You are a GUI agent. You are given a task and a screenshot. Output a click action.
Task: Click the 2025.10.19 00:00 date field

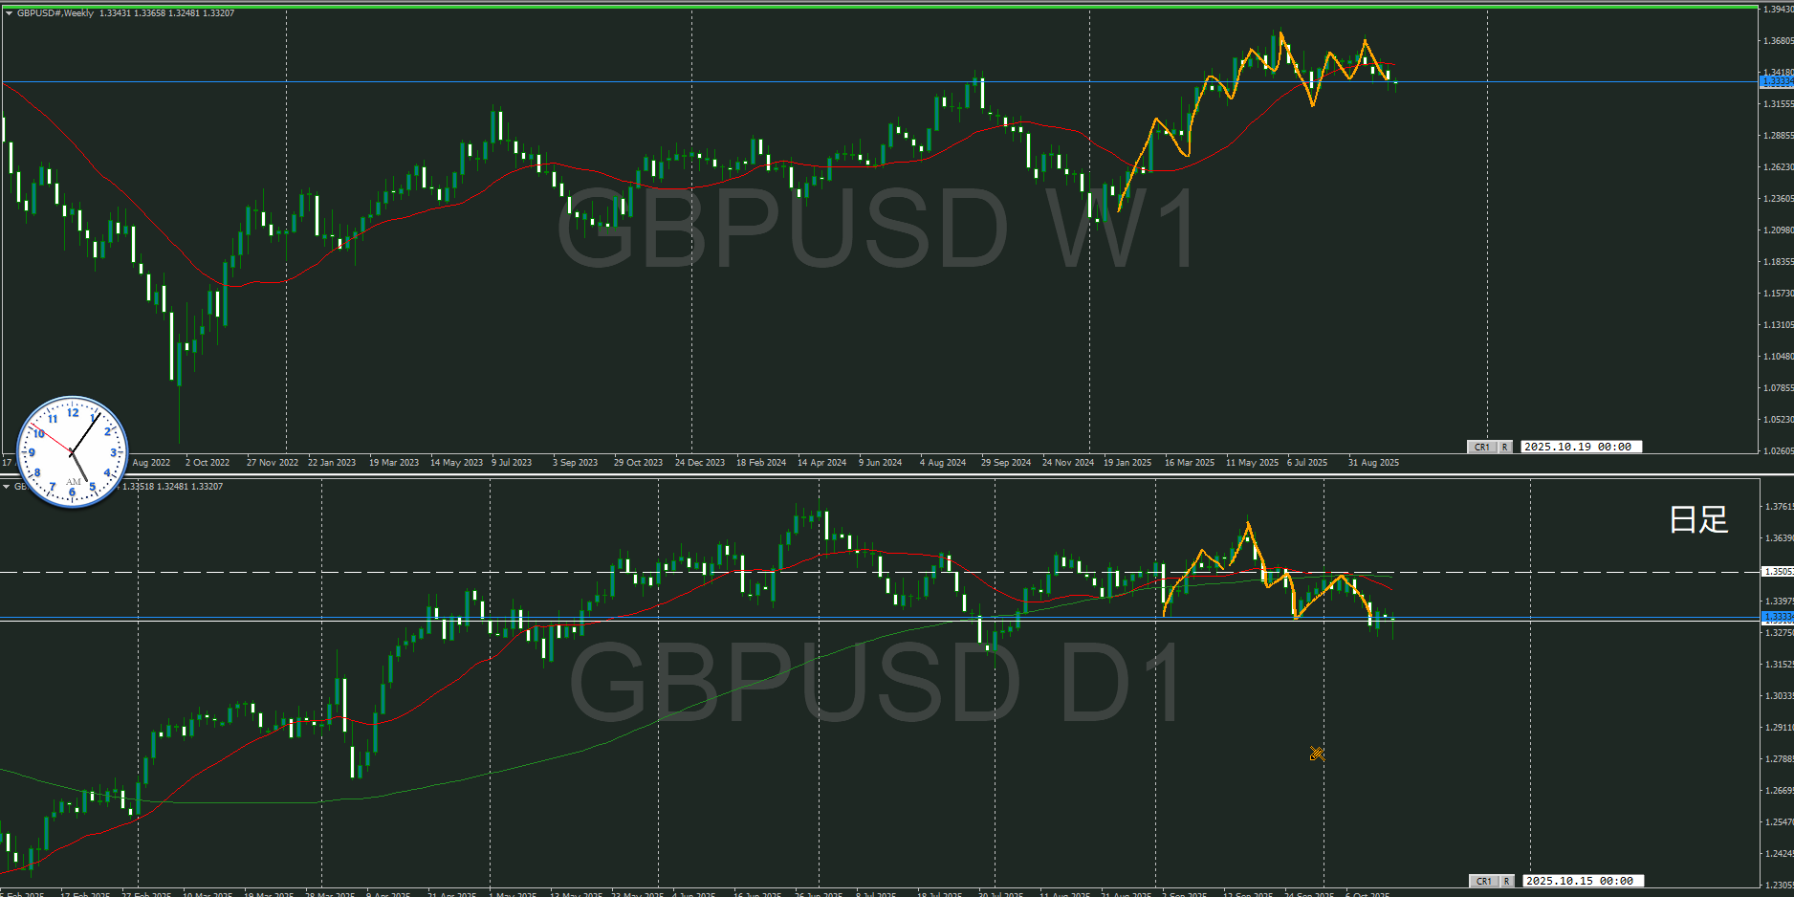(1578, 447)
